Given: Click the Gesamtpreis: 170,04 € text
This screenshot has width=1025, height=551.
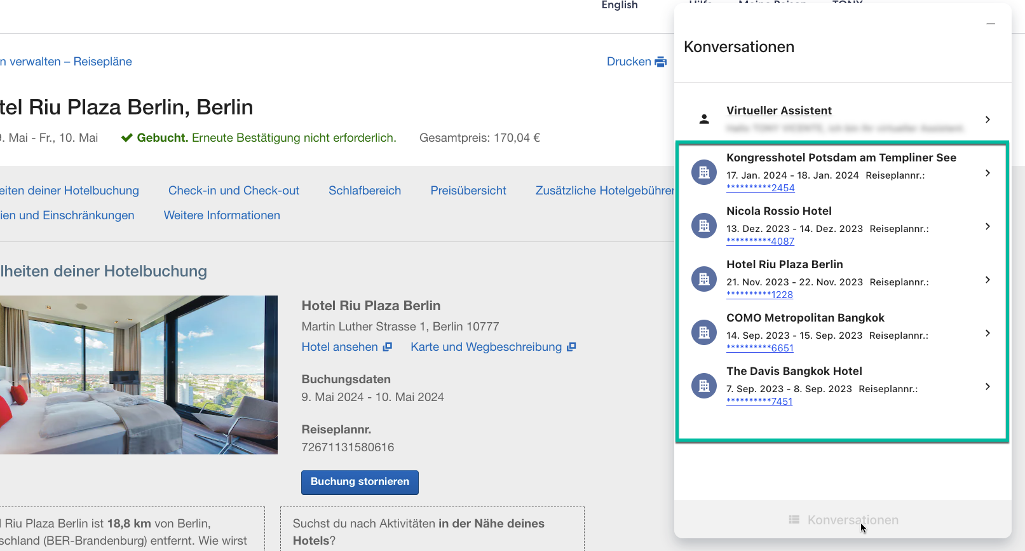Looking at the screenshot, I should click(x=480, y=138).
